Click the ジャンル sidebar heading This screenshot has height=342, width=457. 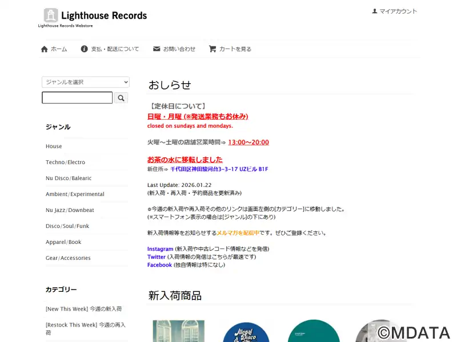[58, 127]
